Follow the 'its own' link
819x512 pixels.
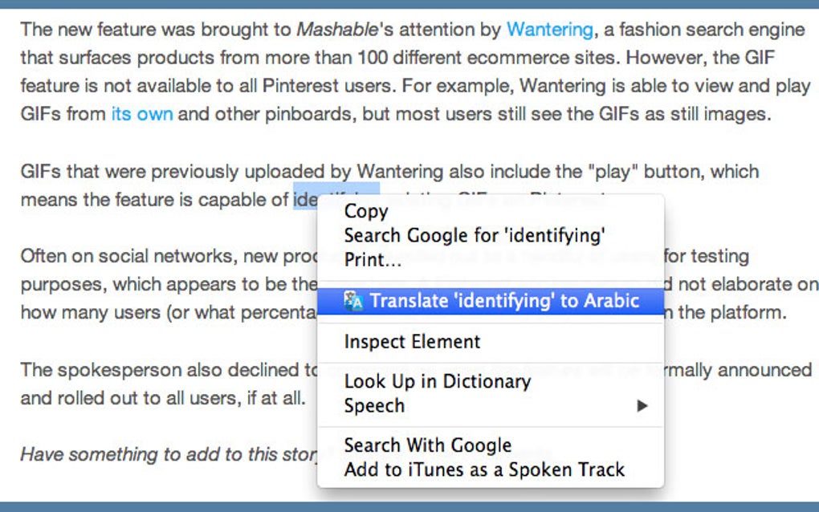142,114
